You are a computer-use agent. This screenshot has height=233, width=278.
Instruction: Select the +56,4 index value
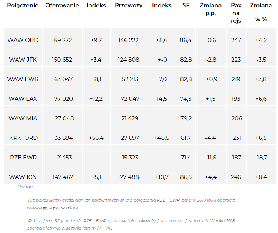pyautogui.click(x=96, y=138)
